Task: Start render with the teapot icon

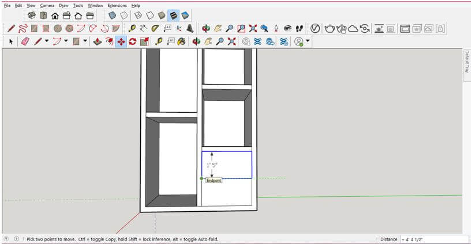Action: pyautogui.click(x=329, y=29)
